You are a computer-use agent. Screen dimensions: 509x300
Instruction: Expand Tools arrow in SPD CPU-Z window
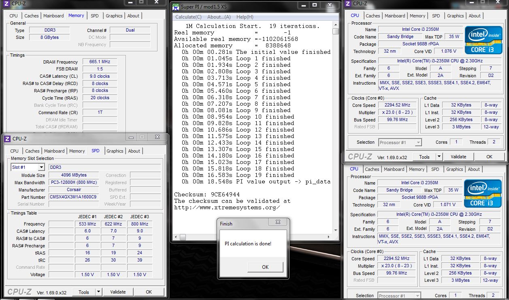[x=98, y=292]
